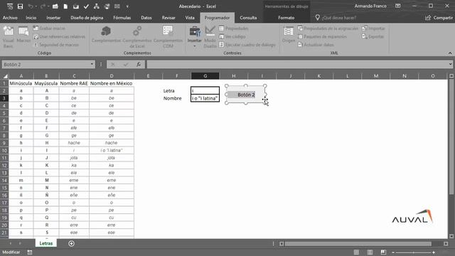
Task: Switch to Fórmulas tab
Action: tap(122, 18)
